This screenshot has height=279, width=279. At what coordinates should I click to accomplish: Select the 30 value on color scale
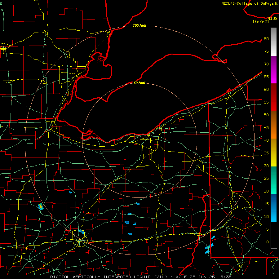(x=266, y=166)
